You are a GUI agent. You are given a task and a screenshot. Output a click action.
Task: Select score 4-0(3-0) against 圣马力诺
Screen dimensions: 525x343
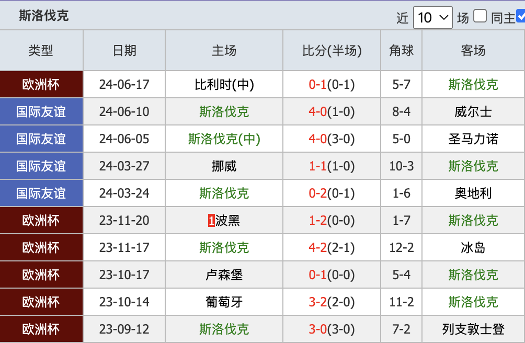click(x=332, y=139)
